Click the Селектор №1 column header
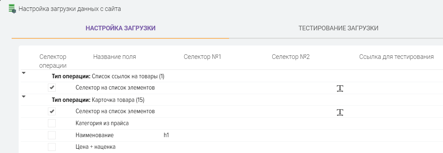Screen dimensions: 443x153 pos(202,57)
